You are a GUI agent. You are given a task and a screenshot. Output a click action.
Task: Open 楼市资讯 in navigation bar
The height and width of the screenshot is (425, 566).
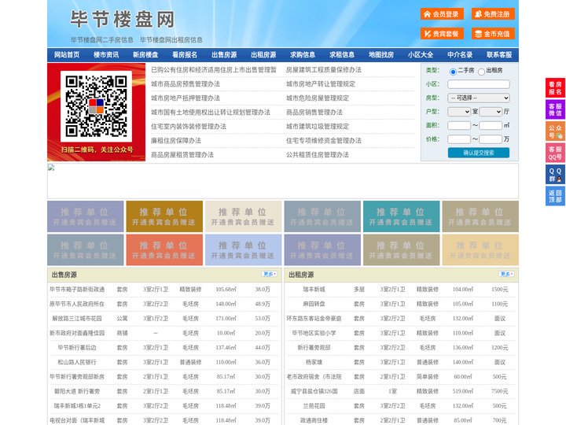click(x=106, y=55)
